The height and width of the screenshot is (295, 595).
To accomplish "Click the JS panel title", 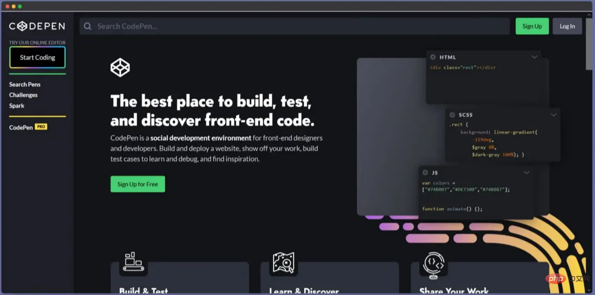I will (x=435, y=172).
